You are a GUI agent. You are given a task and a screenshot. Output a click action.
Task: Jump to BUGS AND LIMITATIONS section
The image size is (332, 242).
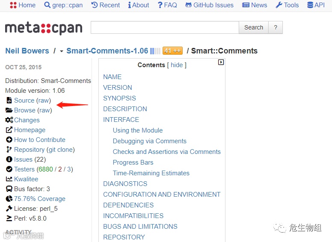(x=140, y=226)
